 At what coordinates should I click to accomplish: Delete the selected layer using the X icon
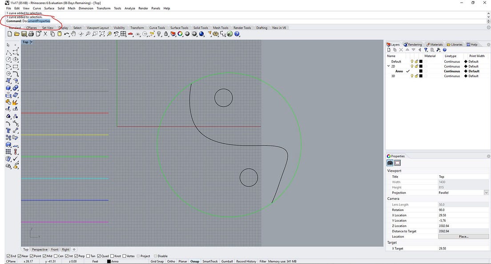tap(401, 49)
